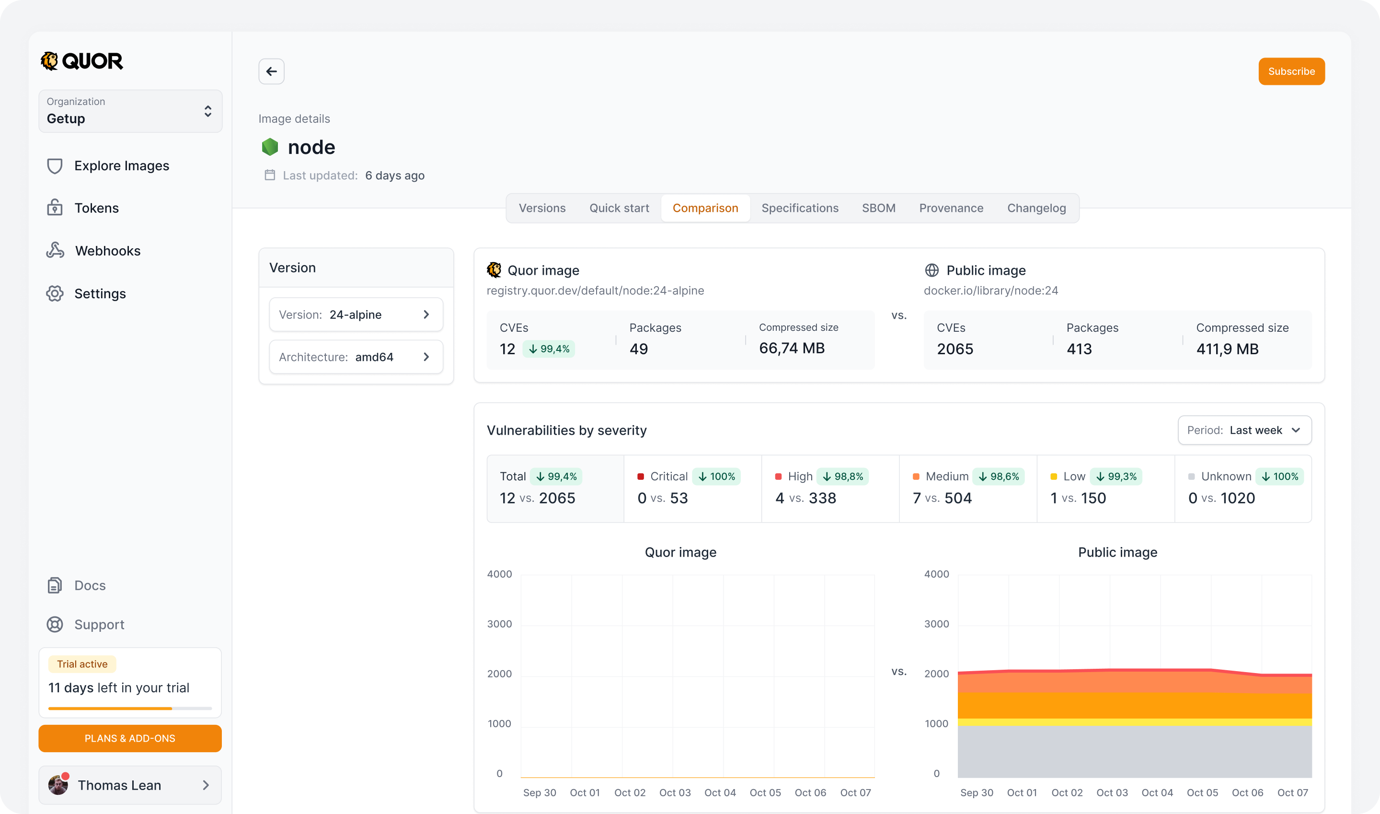Click the CVEs 99,4% decrease badge
This screenshot has height=814, width=1380.
[549, 349]
